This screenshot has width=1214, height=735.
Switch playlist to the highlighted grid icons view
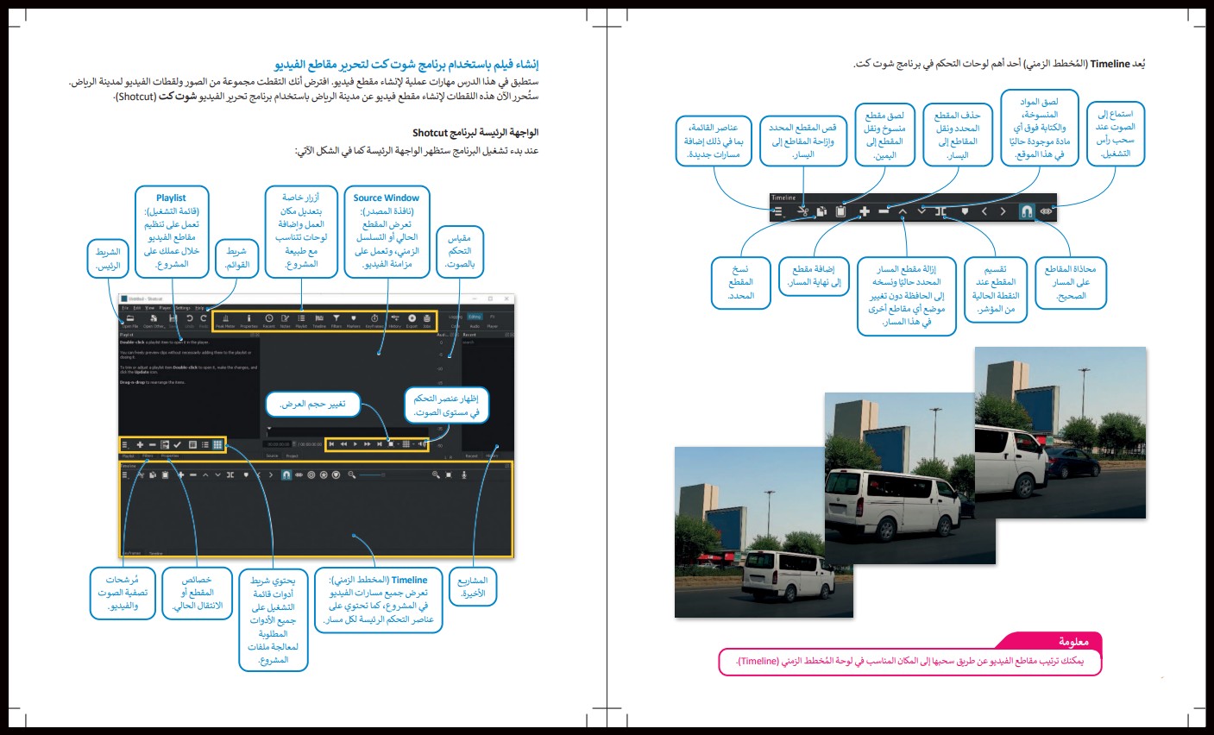pyautogui.click(x=217, y=445)
